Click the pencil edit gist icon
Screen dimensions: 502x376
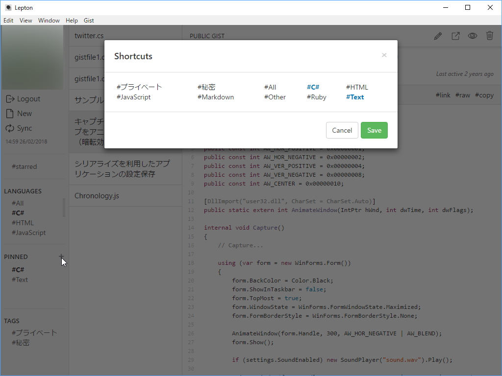pos(438,36)
